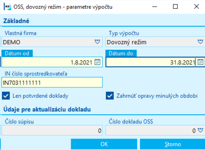Close the OSS dovozný režim dialog
The width and height of the screenshot is (205, 150).
[x=197, y=7]
